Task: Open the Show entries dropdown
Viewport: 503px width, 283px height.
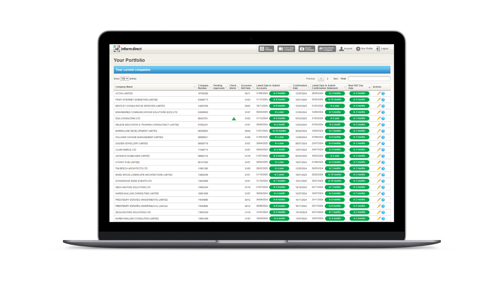Action: coord(124,79)
